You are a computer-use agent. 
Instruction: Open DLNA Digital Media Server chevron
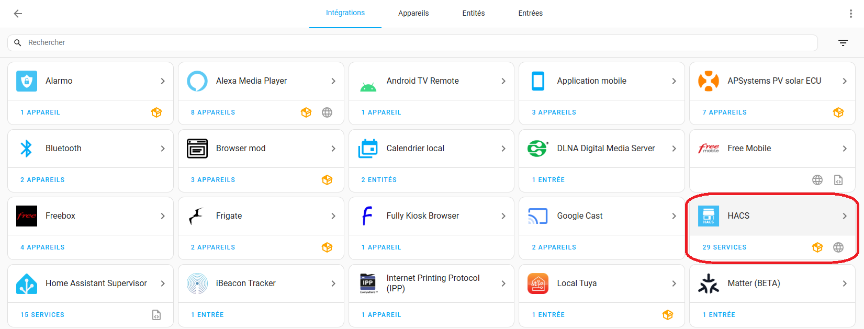674,149
